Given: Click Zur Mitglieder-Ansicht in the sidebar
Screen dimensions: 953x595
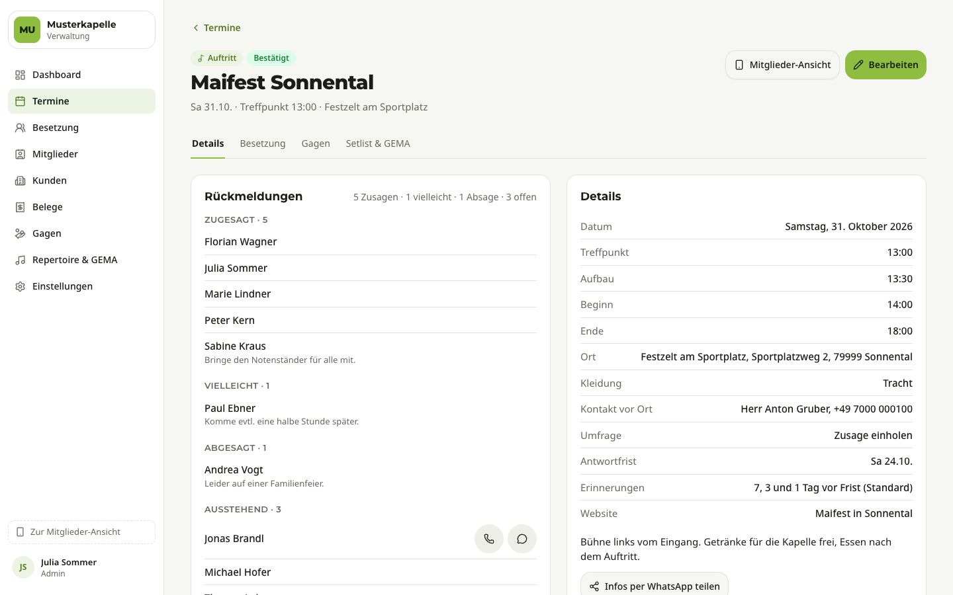Looking at the screenshot, I should 81,532.
